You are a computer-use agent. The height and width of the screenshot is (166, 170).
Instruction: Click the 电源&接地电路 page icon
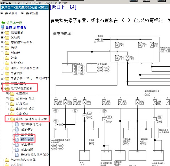pos(17,124)
